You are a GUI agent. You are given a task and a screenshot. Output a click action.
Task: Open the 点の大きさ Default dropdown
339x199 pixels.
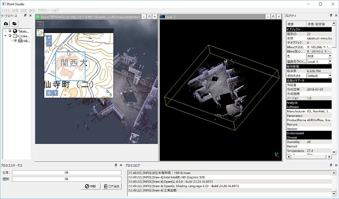point(319,76)
